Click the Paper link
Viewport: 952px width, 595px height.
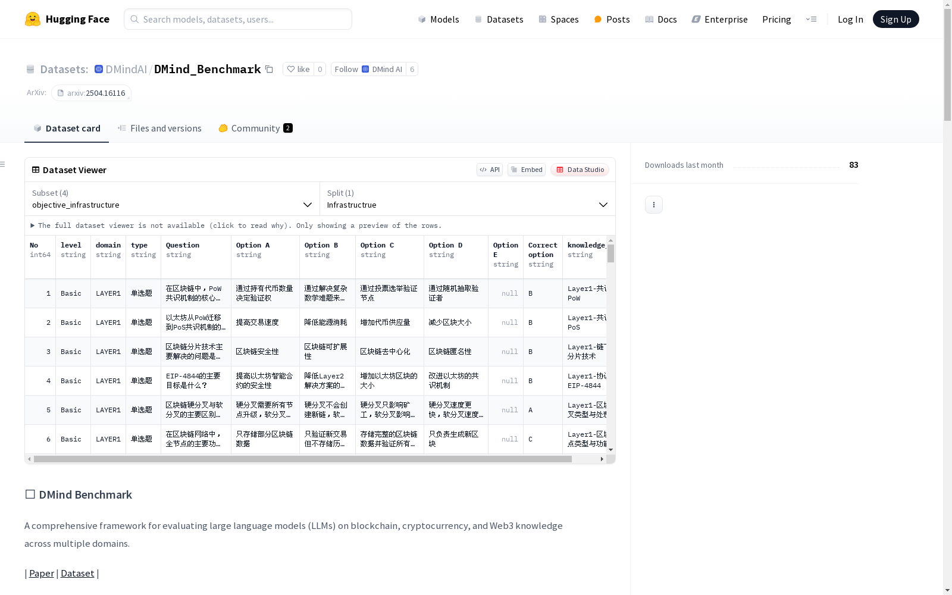(42, 573)
